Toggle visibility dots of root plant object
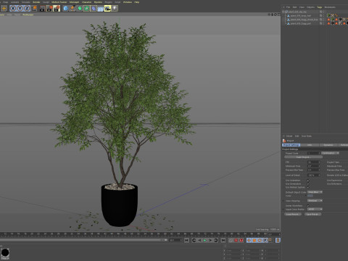The height and width of the screenshot is (261, 348). click(x=323, y=12)
